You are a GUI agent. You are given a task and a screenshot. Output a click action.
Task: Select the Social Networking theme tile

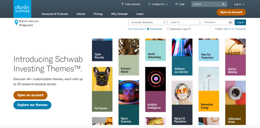[x=155, y=50]
